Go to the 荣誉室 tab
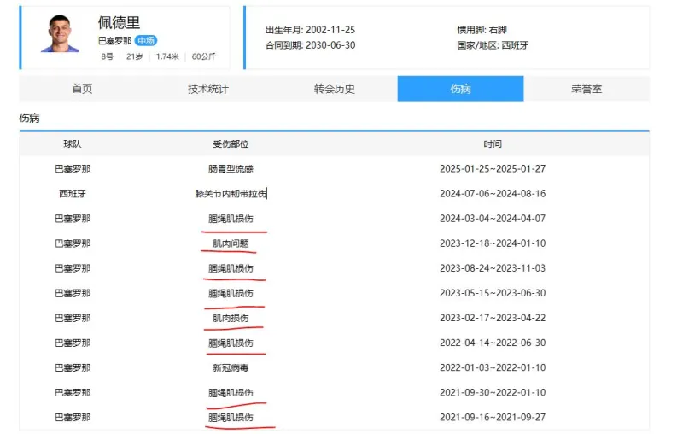Screen dimensions: 683x434 point(587,89)
